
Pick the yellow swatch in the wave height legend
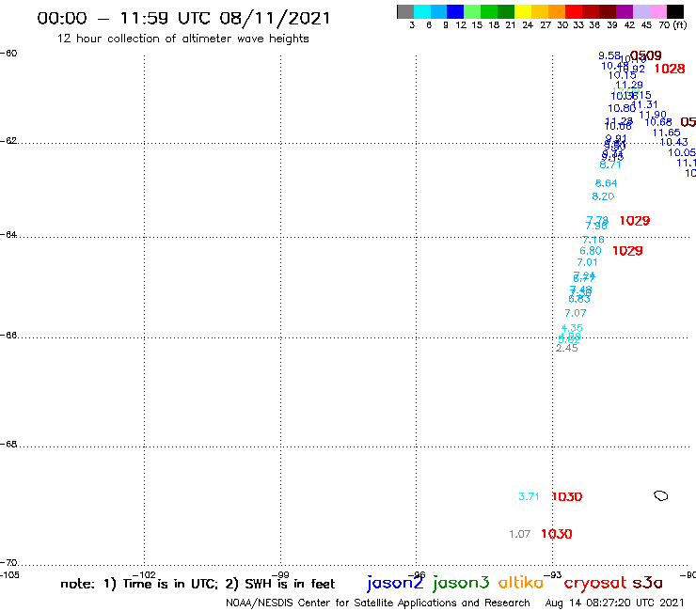(523, 11)
